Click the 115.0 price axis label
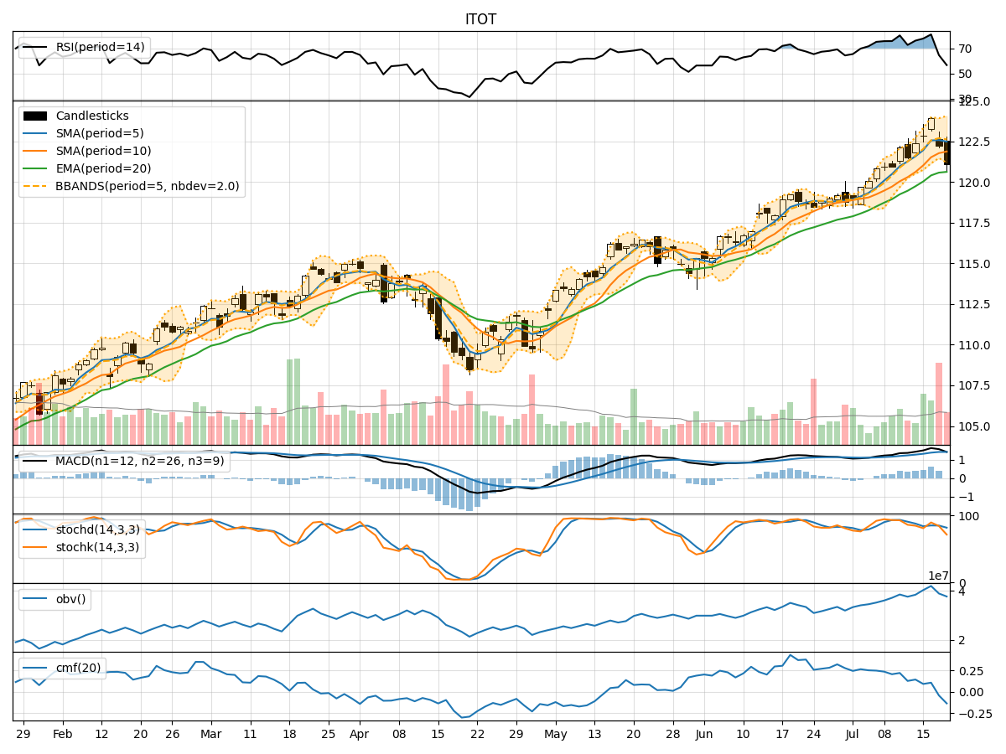1006x754 pixels. pos(972,264)
